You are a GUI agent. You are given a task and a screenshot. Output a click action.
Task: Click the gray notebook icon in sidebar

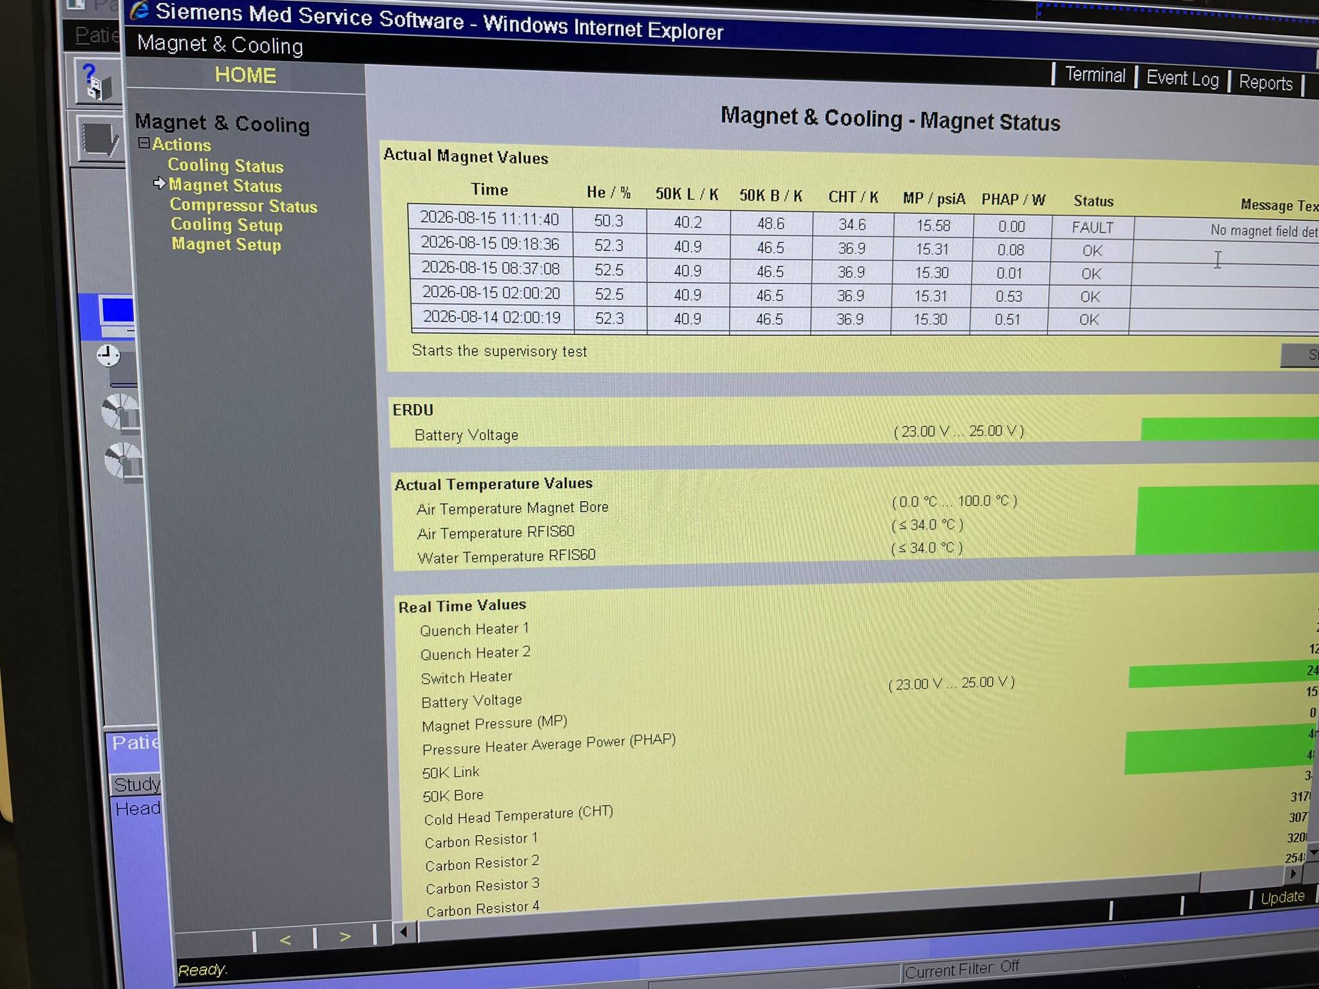click(99, 138)
